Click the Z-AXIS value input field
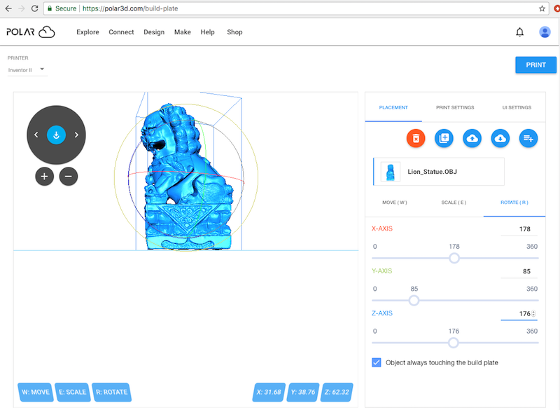 [x=519, y=313]
